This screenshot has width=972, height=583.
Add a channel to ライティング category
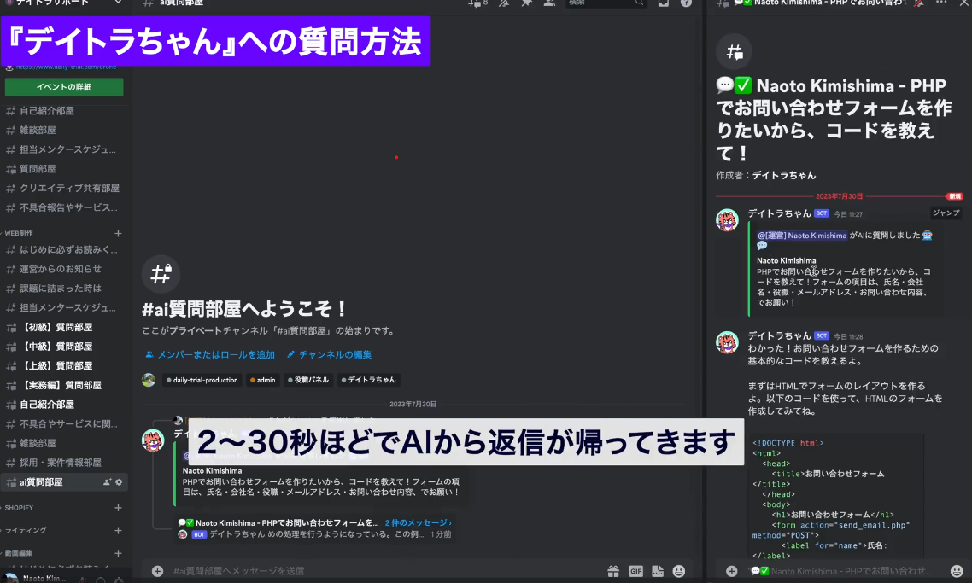[x=118, y=531]
